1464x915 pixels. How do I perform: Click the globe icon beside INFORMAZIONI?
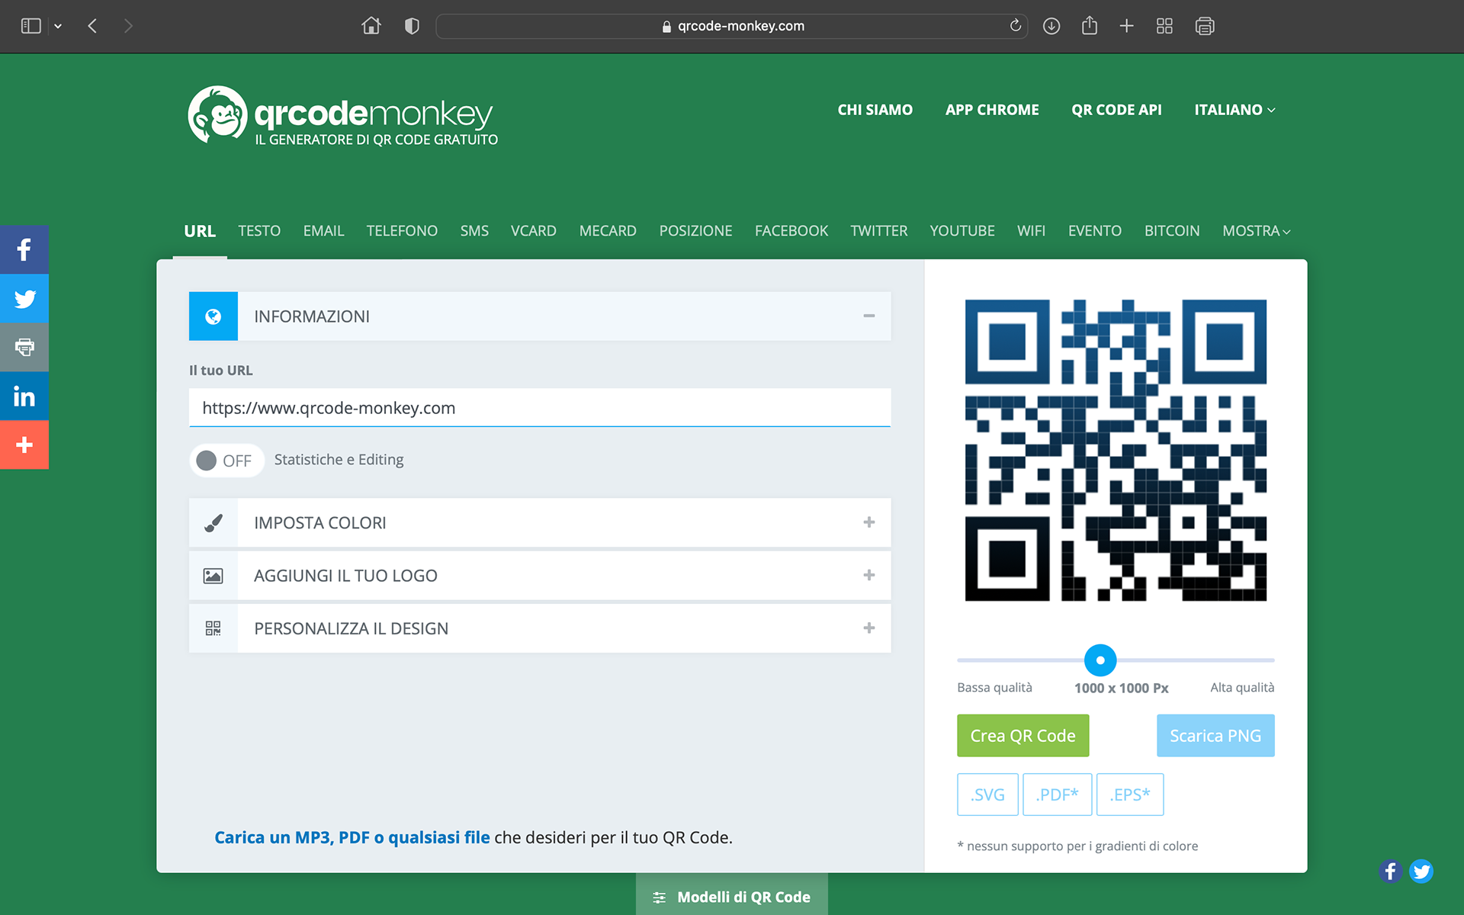click(x=213, y=316)
